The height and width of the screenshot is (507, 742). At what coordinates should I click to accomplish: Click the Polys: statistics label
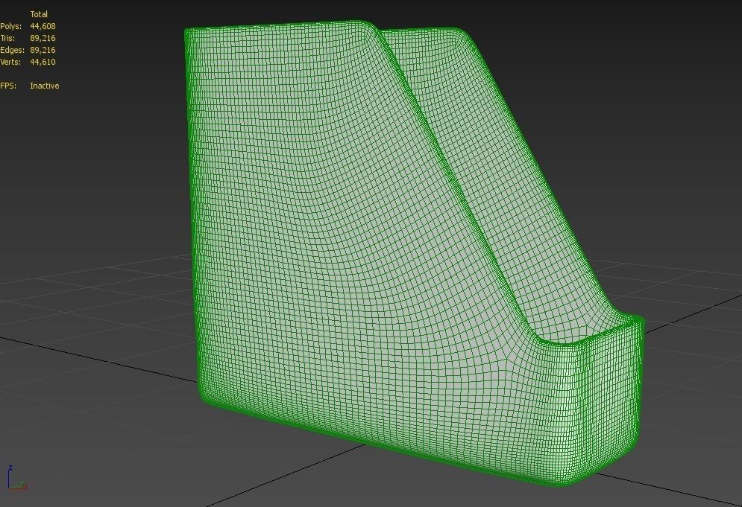(x=11, y=27)
